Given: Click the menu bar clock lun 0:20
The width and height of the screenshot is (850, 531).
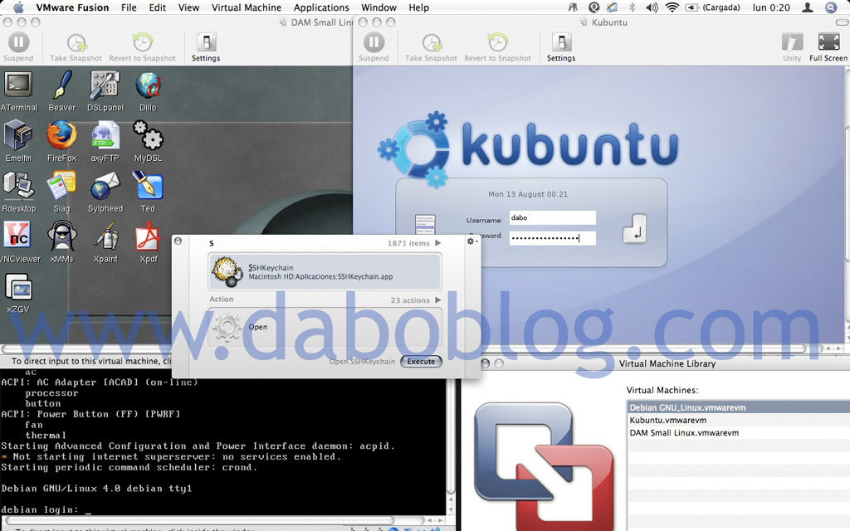Looking at the screenshot, I should coord(771,7).
